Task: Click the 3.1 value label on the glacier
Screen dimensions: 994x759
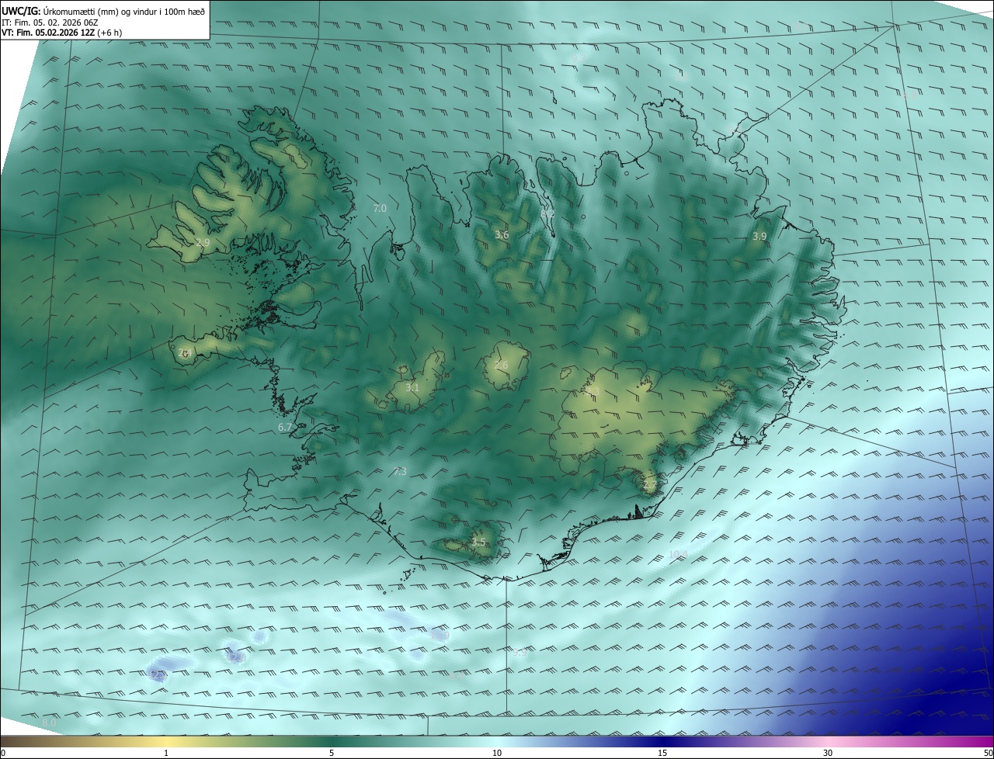Action: (x=412, y=387)
